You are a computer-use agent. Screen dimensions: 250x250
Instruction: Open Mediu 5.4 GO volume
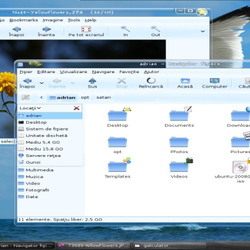(x=50, y=142)
